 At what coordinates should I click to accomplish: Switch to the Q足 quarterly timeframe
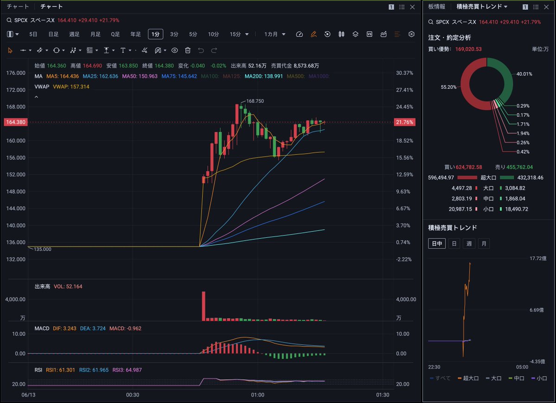click(115, 34)
